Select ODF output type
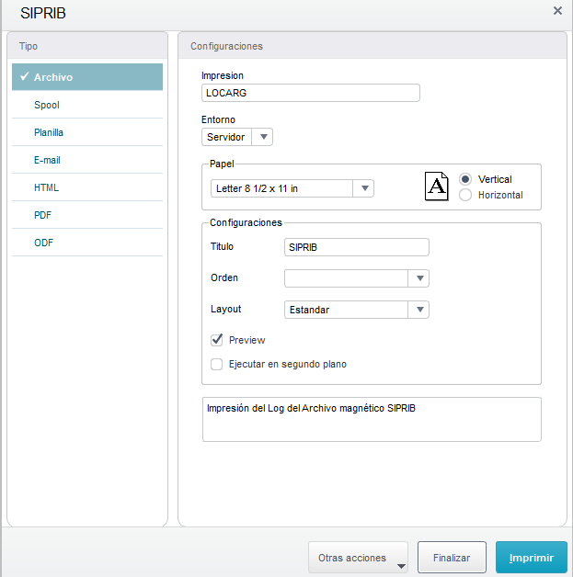 87,243
